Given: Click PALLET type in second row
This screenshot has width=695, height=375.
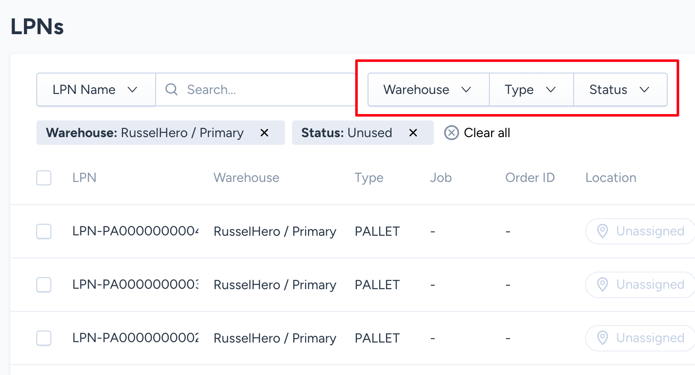Looking at the screenshot, I should [x=377, y=284].
